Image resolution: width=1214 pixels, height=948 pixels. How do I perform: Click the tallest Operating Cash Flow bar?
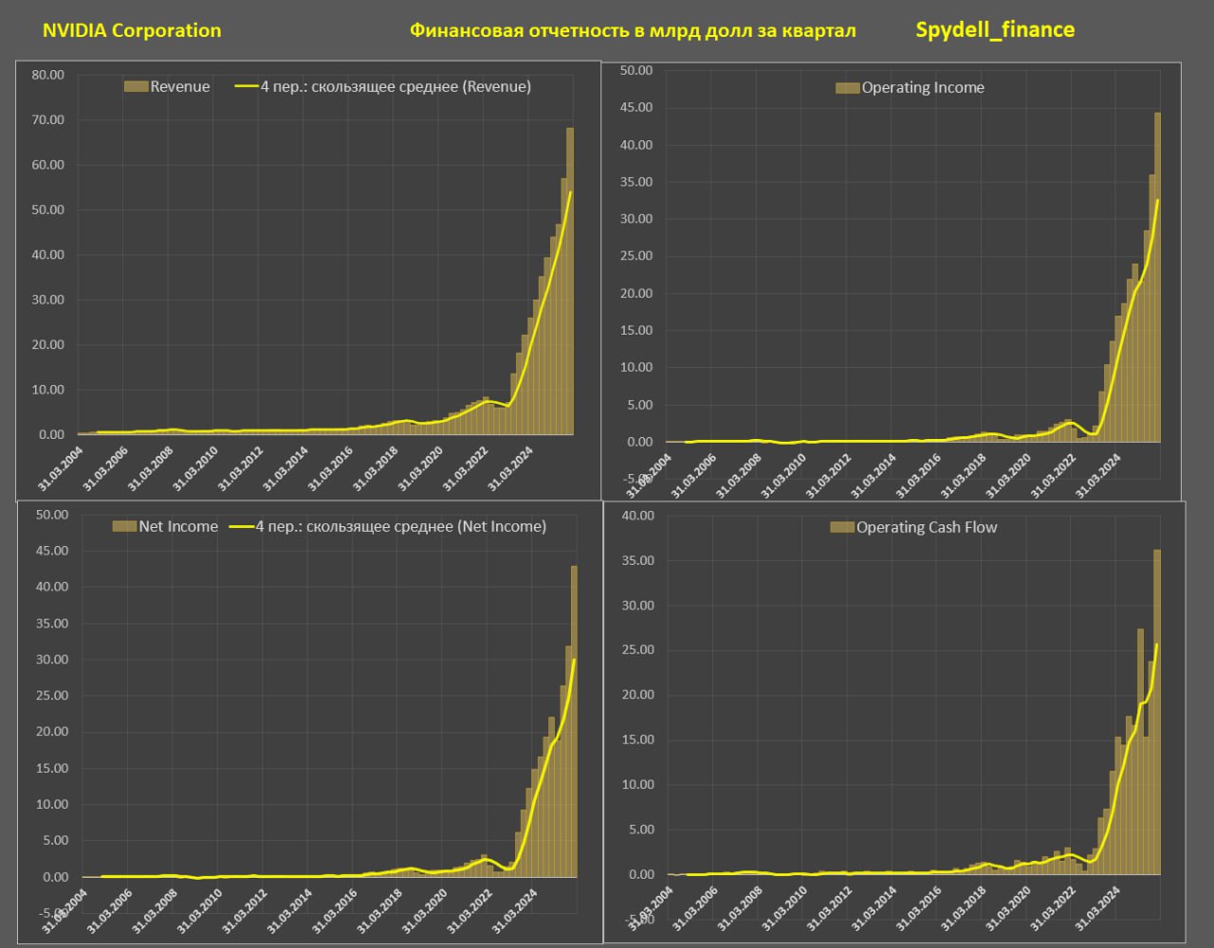click(1157, 711)
